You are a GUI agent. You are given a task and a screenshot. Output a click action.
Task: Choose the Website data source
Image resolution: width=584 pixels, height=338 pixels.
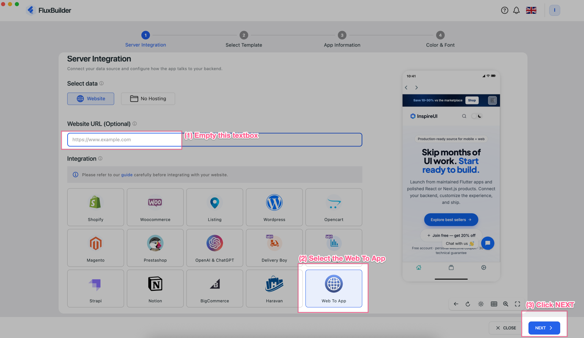91,99
